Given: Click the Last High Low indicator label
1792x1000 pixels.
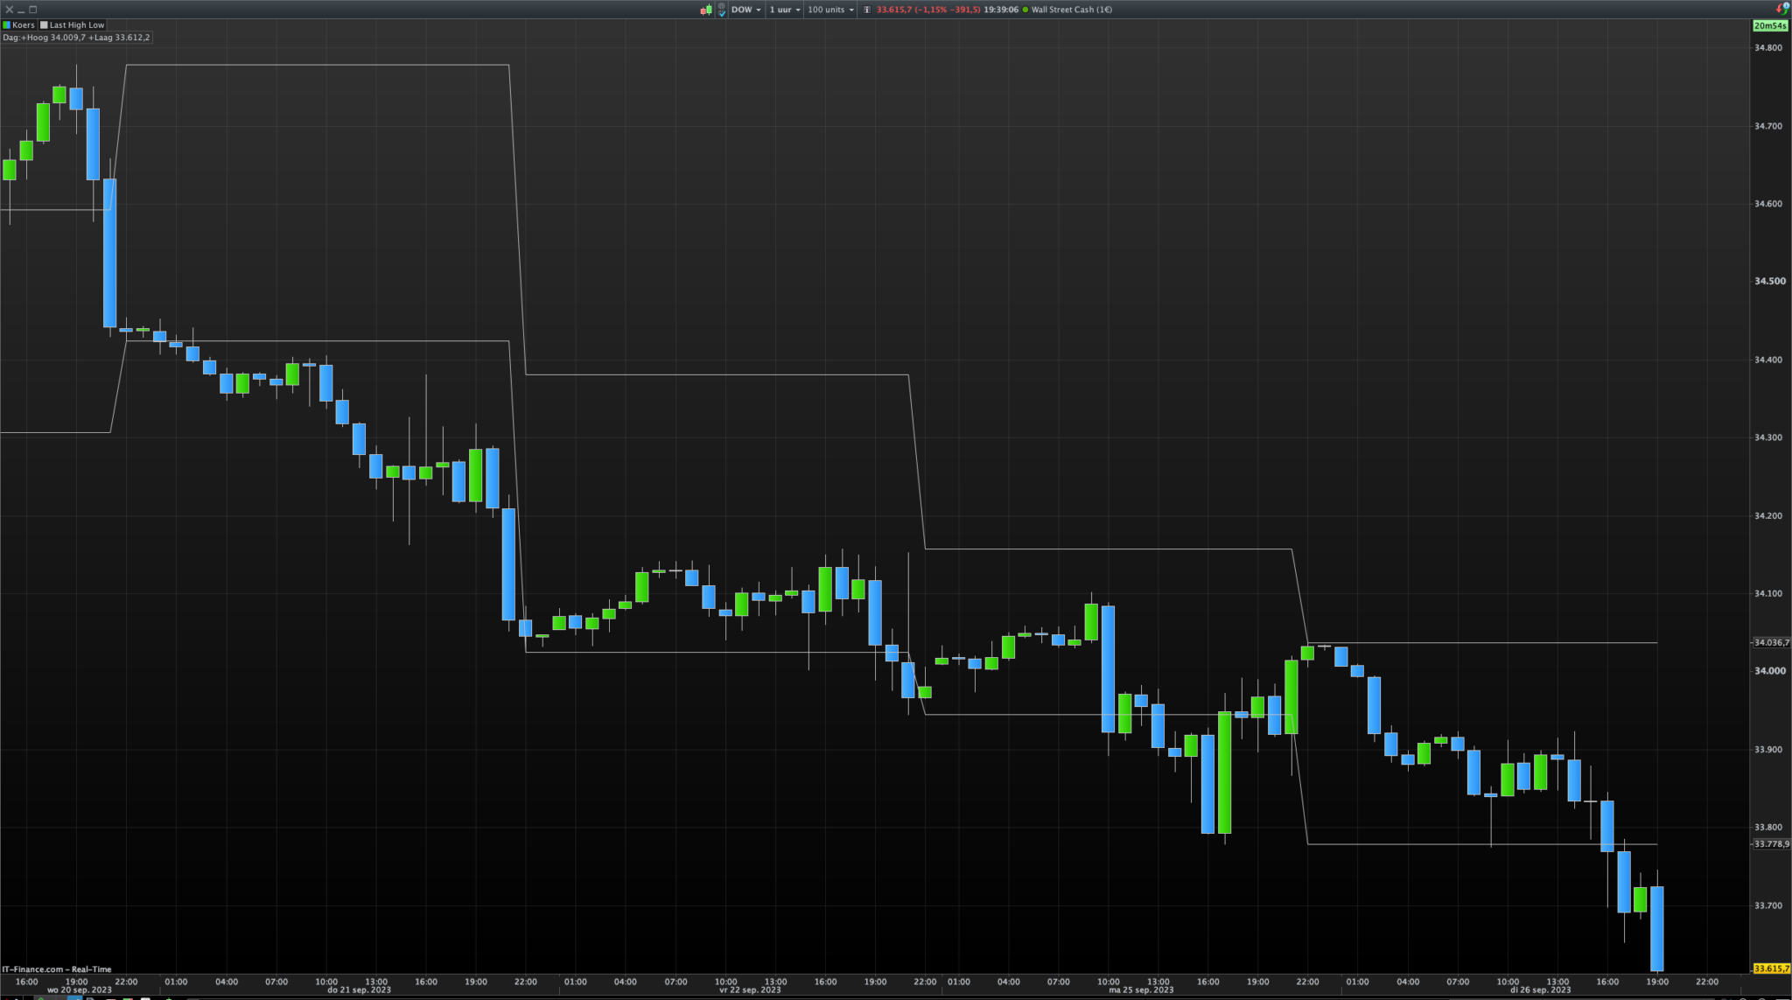Looking at the screenshot, I should point(77,25).
